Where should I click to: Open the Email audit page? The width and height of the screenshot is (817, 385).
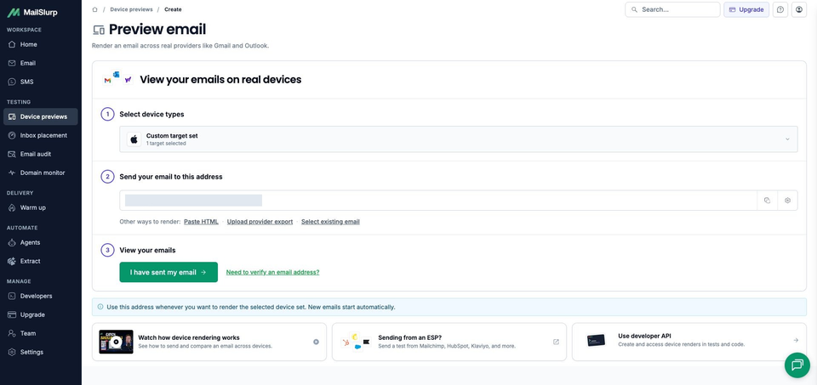[41, 154]
